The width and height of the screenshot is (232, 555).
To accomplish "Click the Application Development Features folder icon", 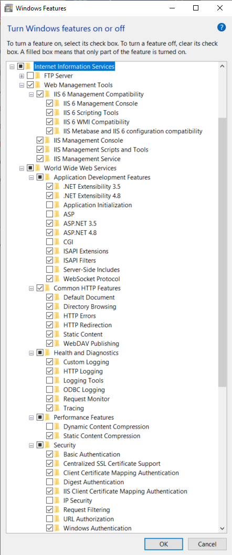I will (x=47, y=177).
